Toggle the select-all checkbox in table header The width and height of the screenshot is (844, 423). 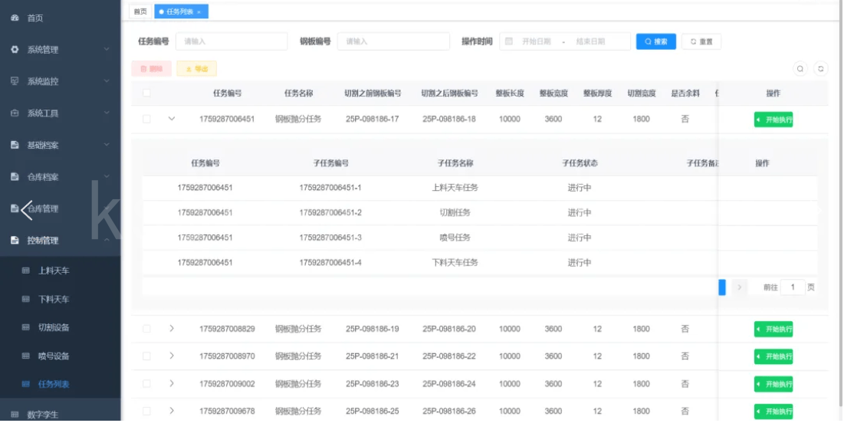pos(146,93)
